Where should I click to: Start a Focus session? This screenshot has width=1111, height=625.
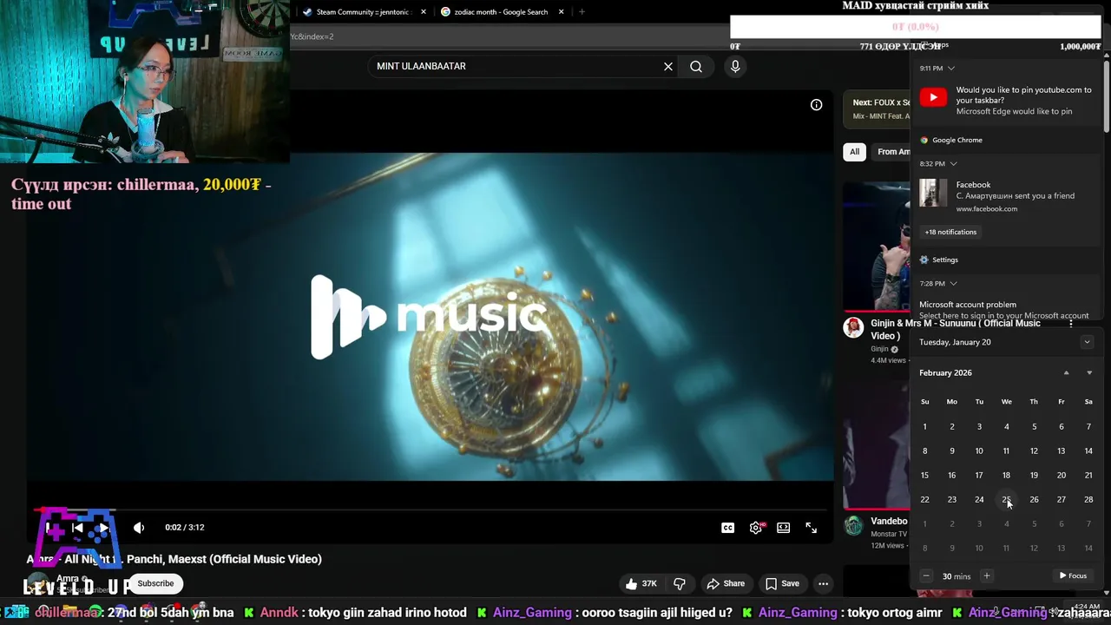click(1073, 576)
